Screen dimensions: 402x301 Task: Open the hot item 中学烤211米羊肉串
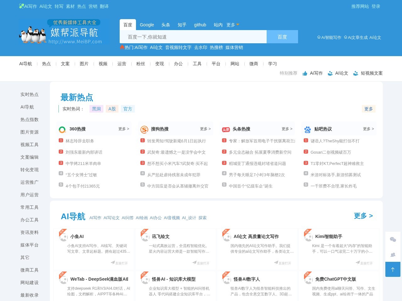pyautogui.click(x=83, y=163)
